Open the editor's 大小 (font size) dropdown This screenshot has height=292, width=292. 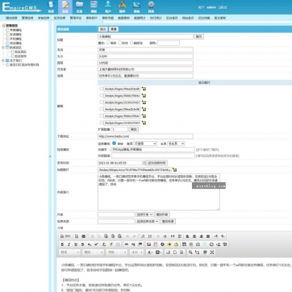pyautogui.click(x=136, y=252)
